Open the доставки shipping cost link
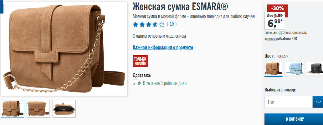 tap(270, 39)
